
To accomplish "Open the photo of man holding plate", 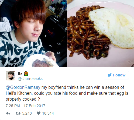I will click(34, 33).
